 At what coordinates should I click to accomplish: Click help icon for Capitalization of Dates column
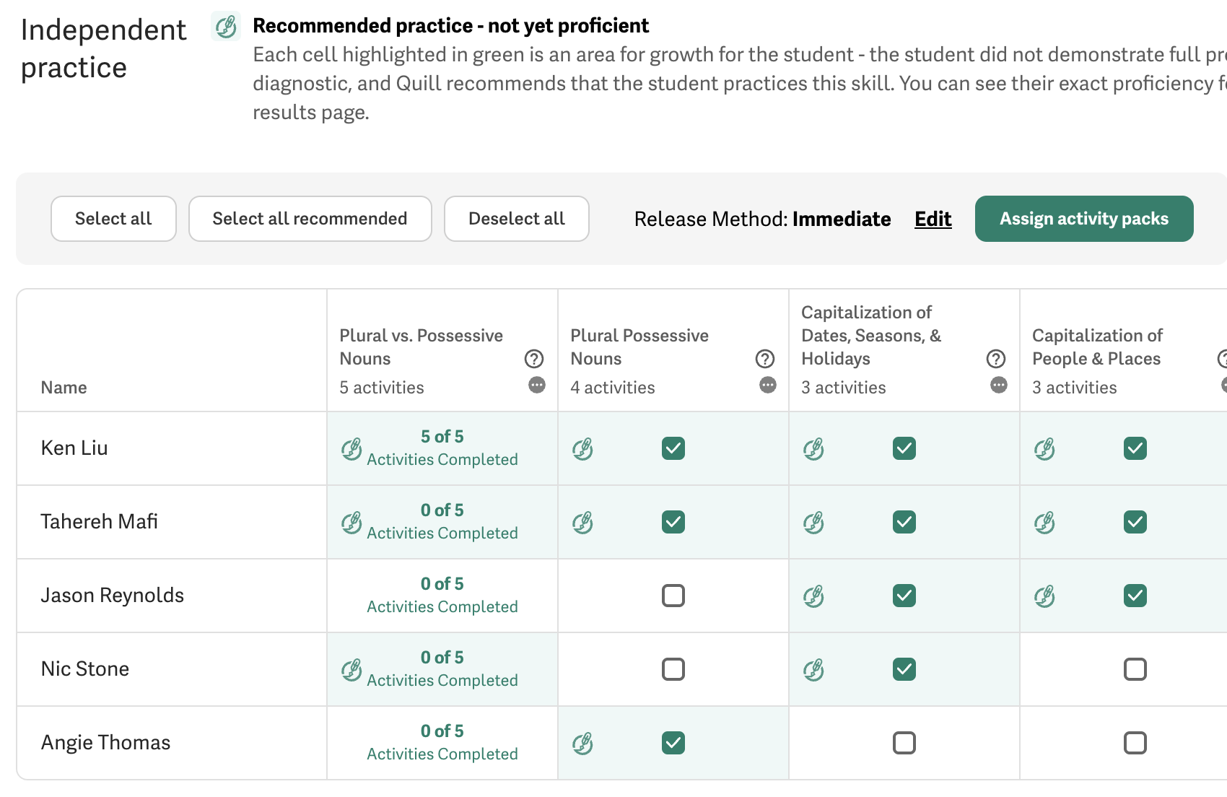[x=996, y=359]
